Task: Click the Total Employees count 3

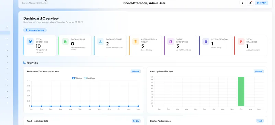Action: tap(178, 46)
